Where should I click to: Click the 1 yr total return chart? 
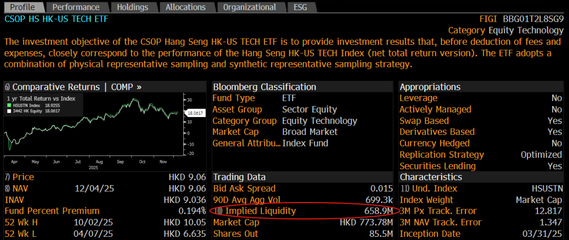pyautogui.click(x=95, y=127)
